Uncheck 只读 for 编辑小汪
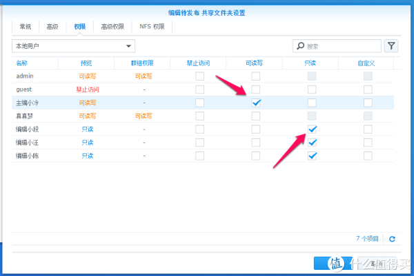414x276 pixels. tap(312, 142)
